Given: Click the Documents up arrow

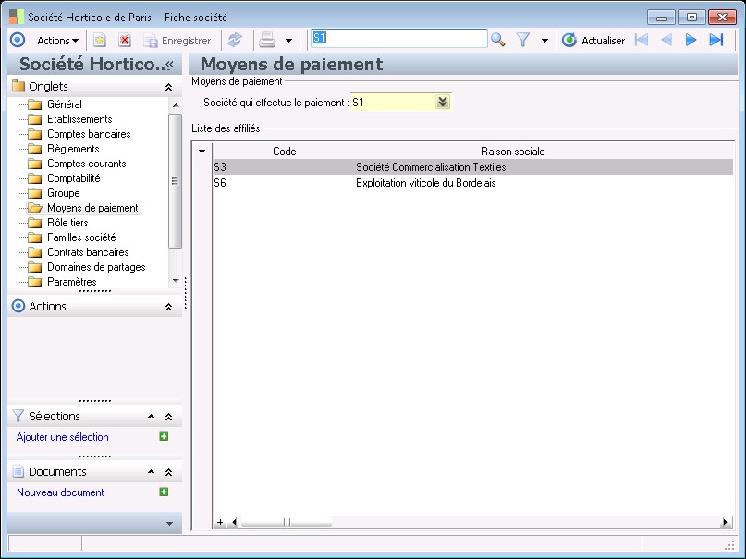Looking at the screenshot, I should click(x=151, y=472).
